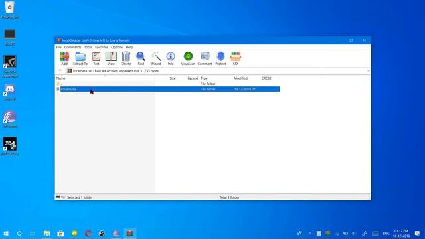Show archive Info icon
The image size is (425, 239).
171,58
